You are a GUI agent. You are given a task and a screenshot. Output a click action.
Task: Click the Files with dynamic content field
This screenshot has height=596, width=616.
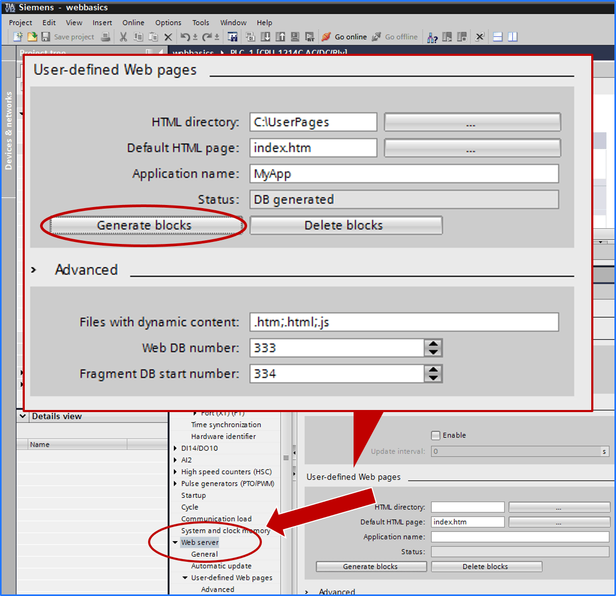[x=404, y=322]
